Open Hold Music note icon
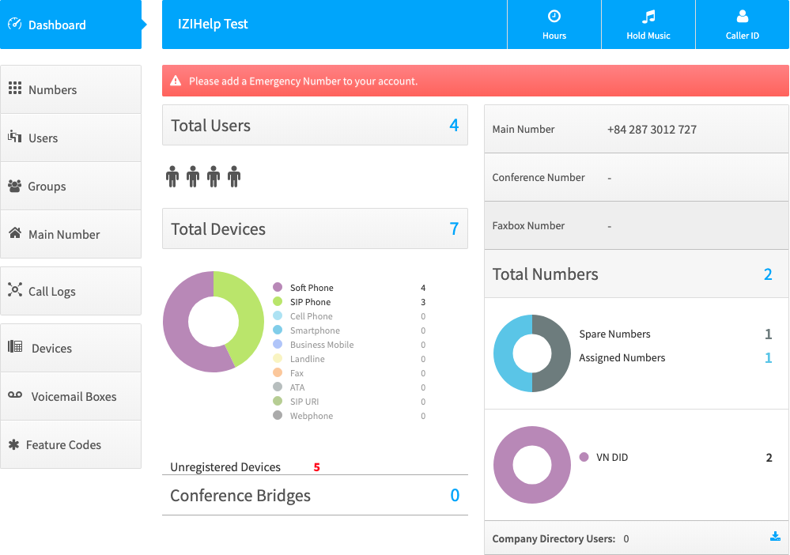The width and height of the screenshot is (790, 555). point(648,17)
